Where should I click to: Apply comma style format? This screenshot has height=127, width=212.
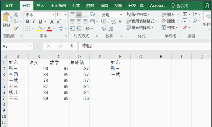[x=120, y=22]
